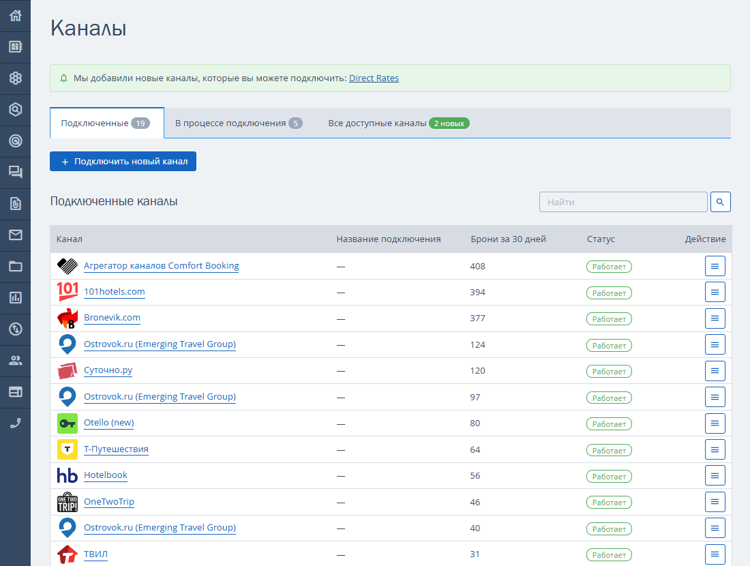Open action menu for Comfort Booking row
Image resolution: width=750 pixels, height=566 pixels.
coord(715,266)
